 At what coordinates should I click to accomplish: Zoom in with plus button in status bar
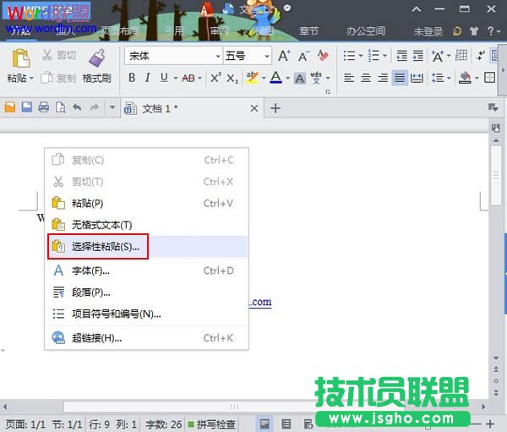[490, 424]
